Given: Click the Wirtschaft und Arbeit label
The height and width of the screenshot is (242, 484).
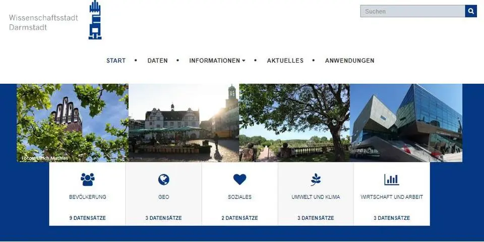Looking at the screenshot, I should [x=392, y=197].
